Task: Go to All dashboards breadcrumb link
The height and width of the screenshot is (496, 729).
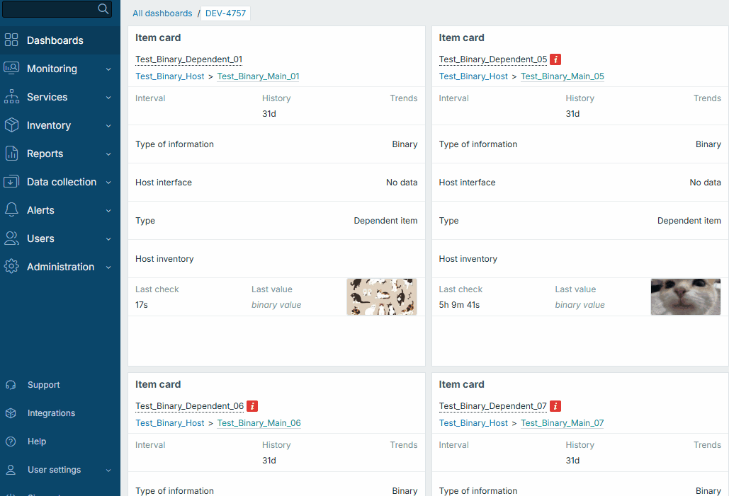Action: (162, 13)
